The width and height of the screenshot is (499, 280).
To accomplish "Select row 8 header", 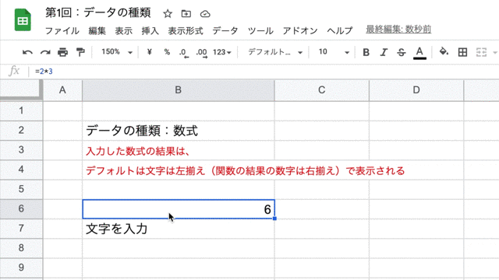I will tap(21, 248).
